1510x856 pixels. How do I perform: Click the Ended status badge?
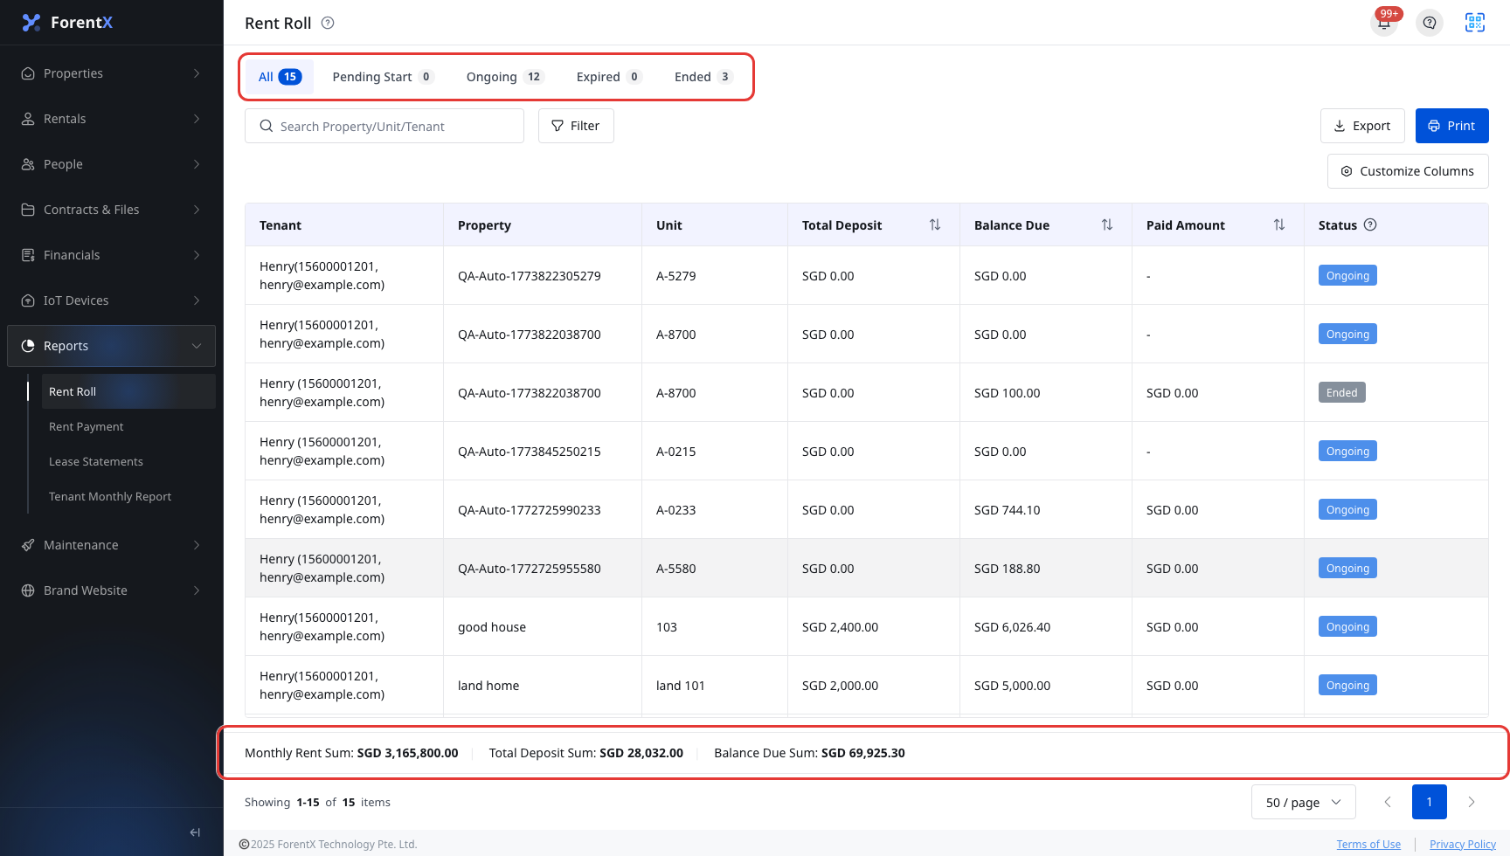1341,392
